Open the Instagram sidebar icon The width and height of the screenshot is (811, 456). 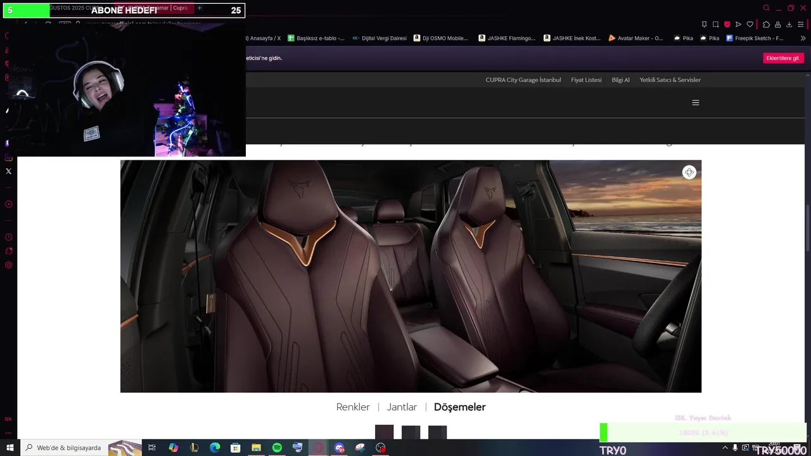[x=8, y=157]
